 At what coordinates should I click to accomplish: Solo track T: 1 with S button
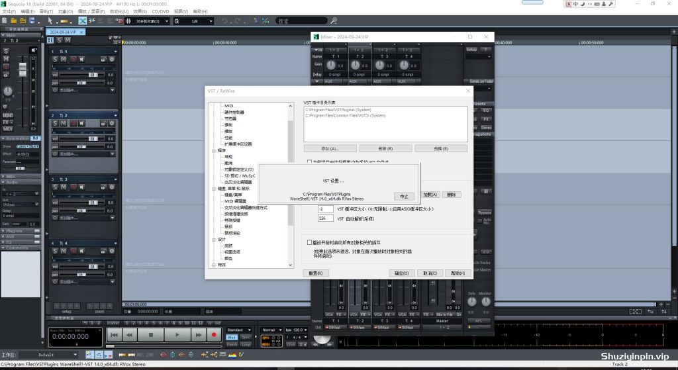coord(55,59)
